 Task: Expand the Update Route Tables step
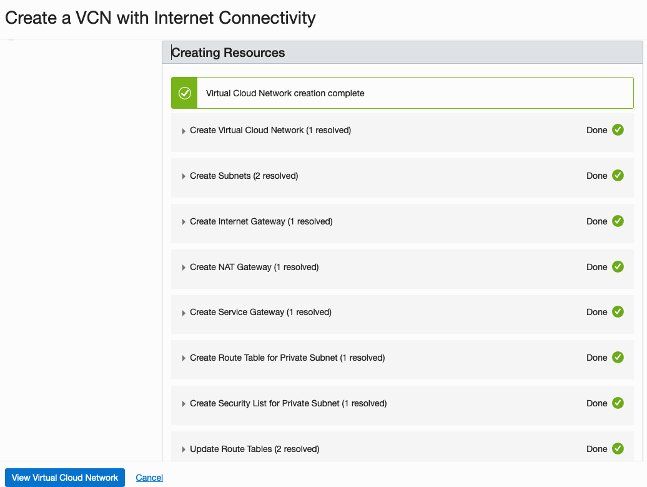(184, 450)
